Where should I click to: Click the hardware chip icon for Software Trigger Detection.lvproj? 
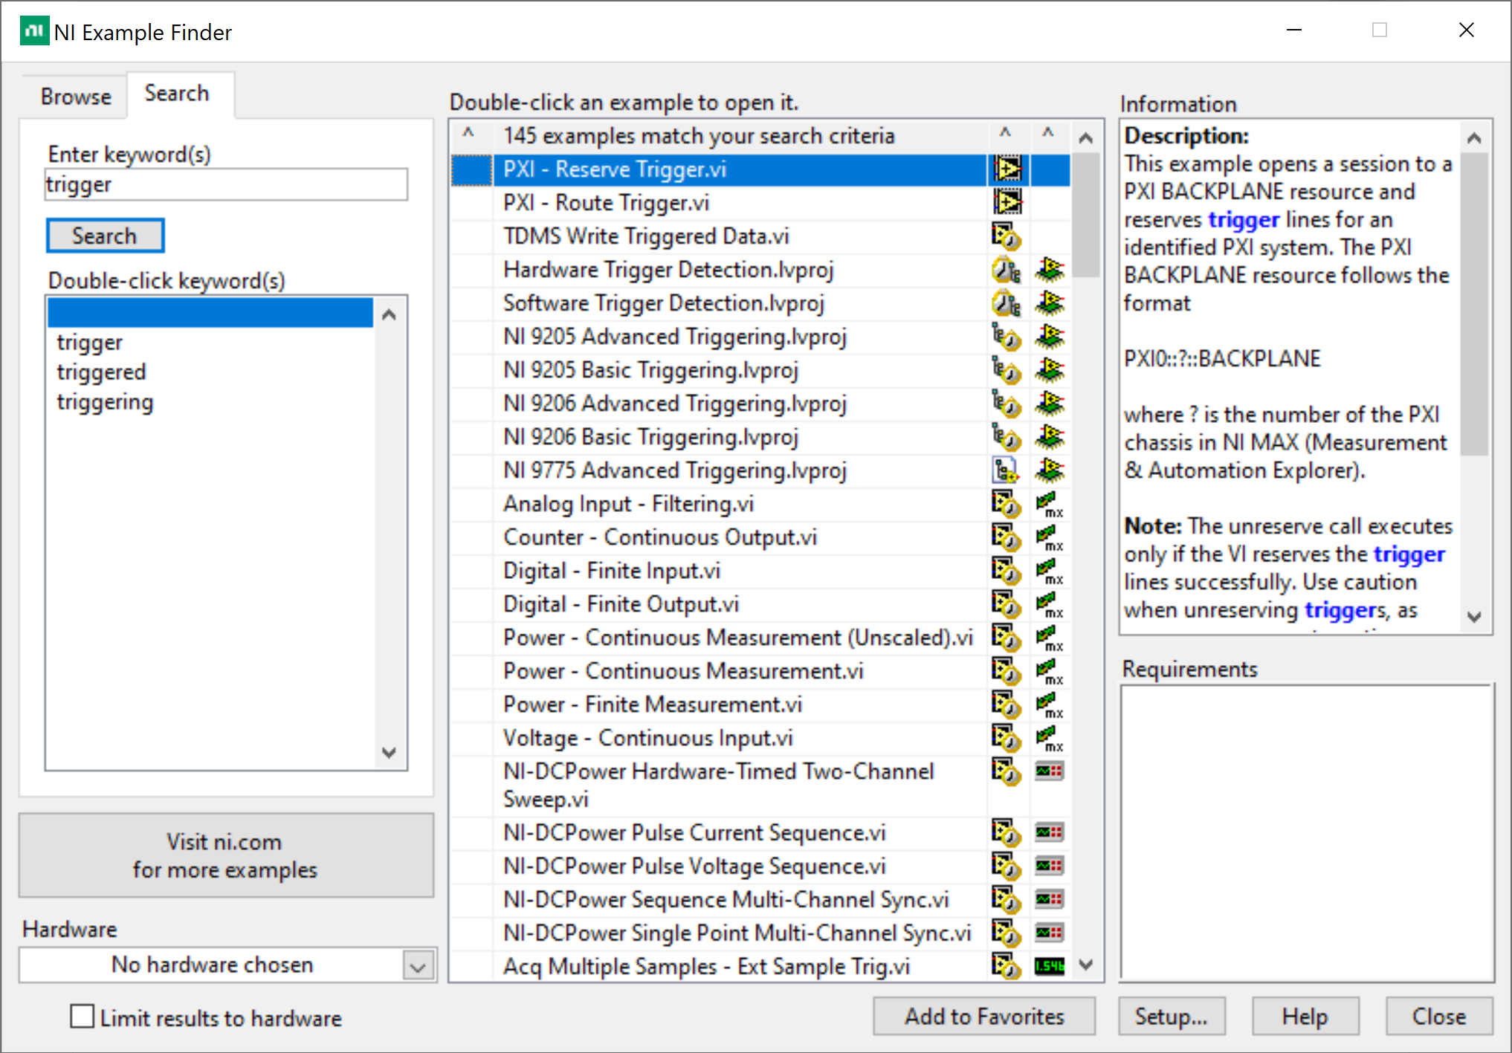click(1050, 303)
